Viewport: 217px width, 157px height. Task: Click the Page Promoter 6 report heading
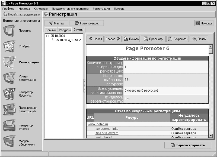tap(147, 48)
